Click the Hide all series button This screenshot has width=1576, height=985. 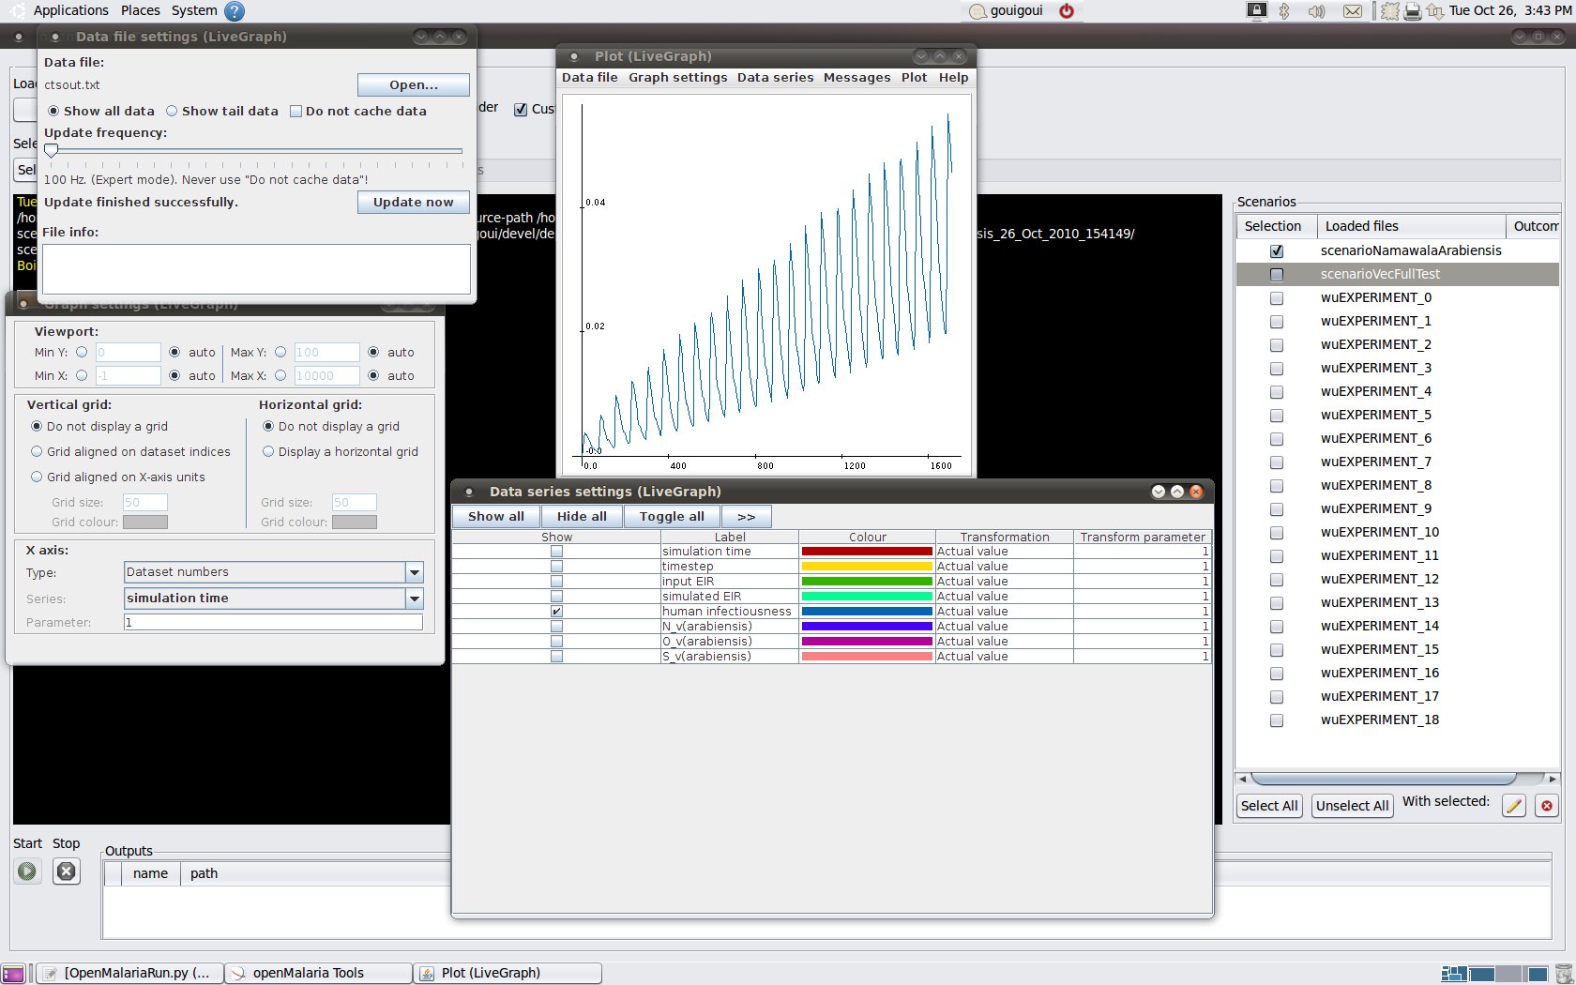click(582, 517)
